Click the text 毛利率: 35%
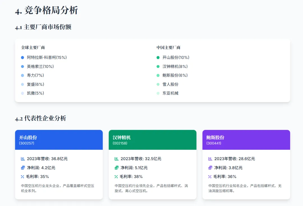303x206 pixels. pos(38,177)
